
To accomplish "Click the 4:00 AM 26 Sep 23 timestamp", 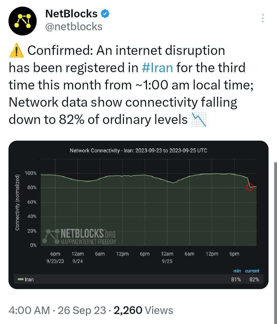I will tap(57, 310).
